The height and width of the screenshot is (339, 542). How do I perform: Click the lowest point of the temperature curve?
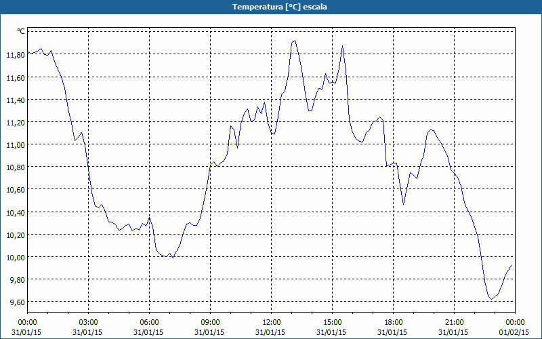pos(491,299)
